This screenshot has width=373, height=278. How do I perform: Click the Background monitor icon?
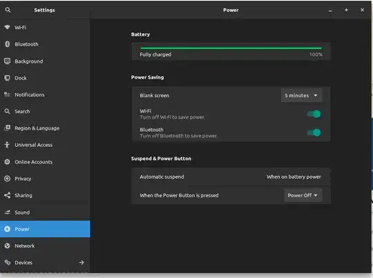coord(7,61)
